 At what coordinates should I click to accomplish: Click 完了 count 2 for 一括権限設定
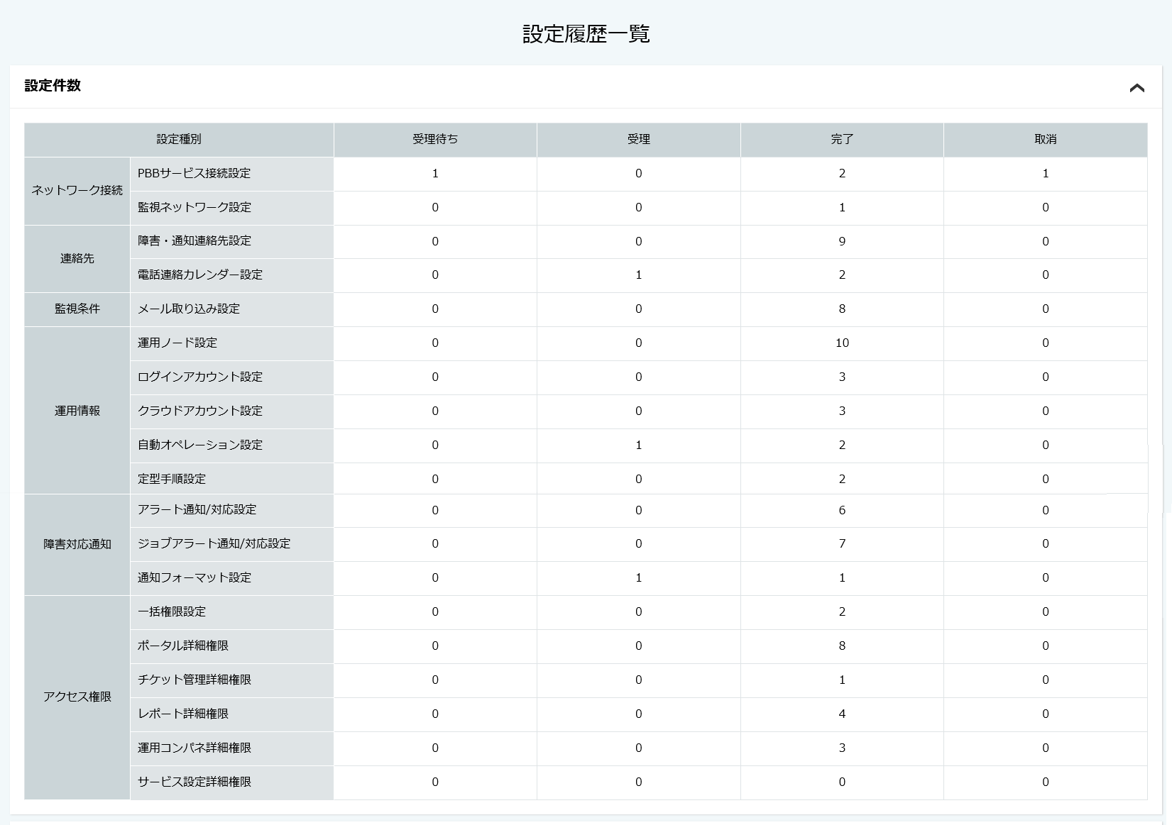pos(842,612)
